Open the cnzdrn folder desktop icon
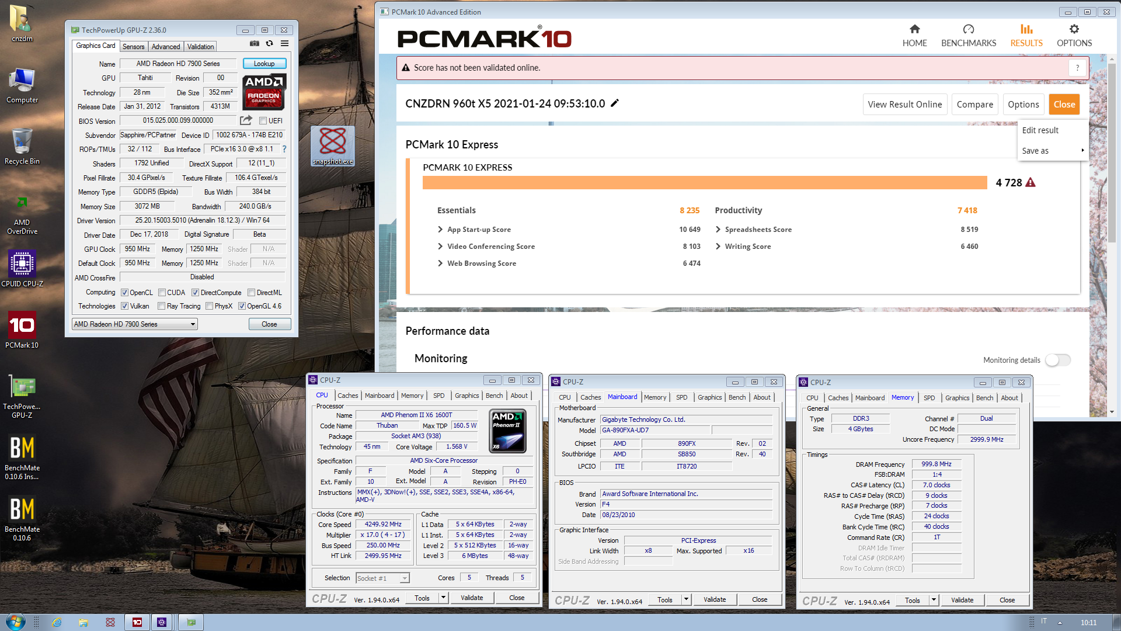The height and width of the screenshot is (631, 1121). (x=22, y=23)
